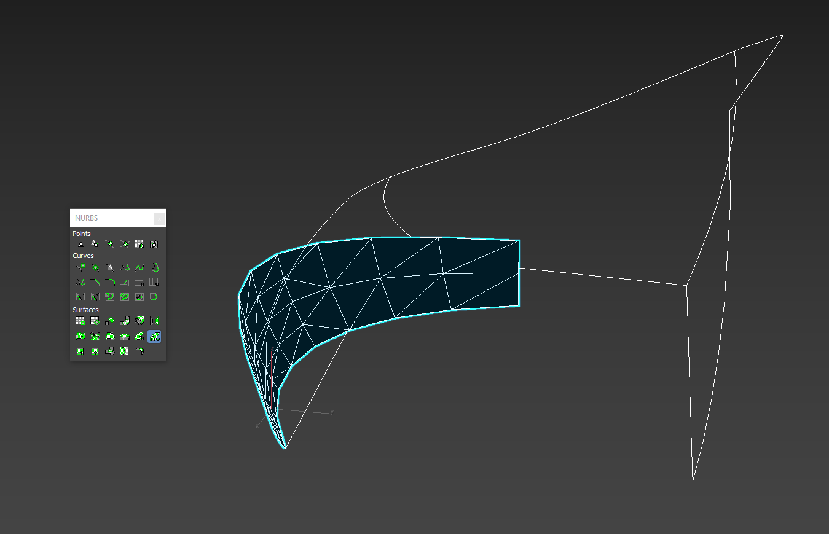Activate the Create Chamfer Curve tool

coord(95,282)
